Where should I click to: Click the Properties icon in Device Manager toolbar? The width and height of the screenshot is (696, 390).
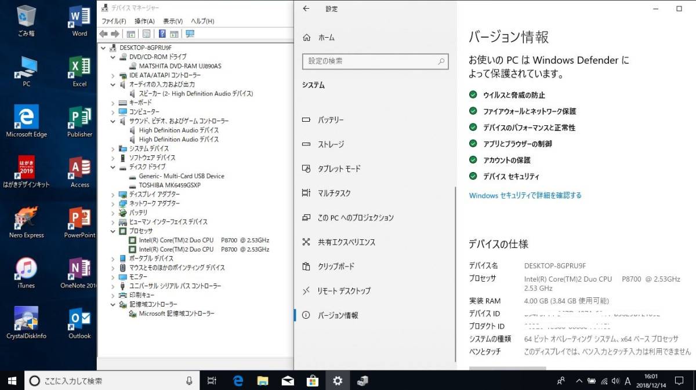[147, 34]
